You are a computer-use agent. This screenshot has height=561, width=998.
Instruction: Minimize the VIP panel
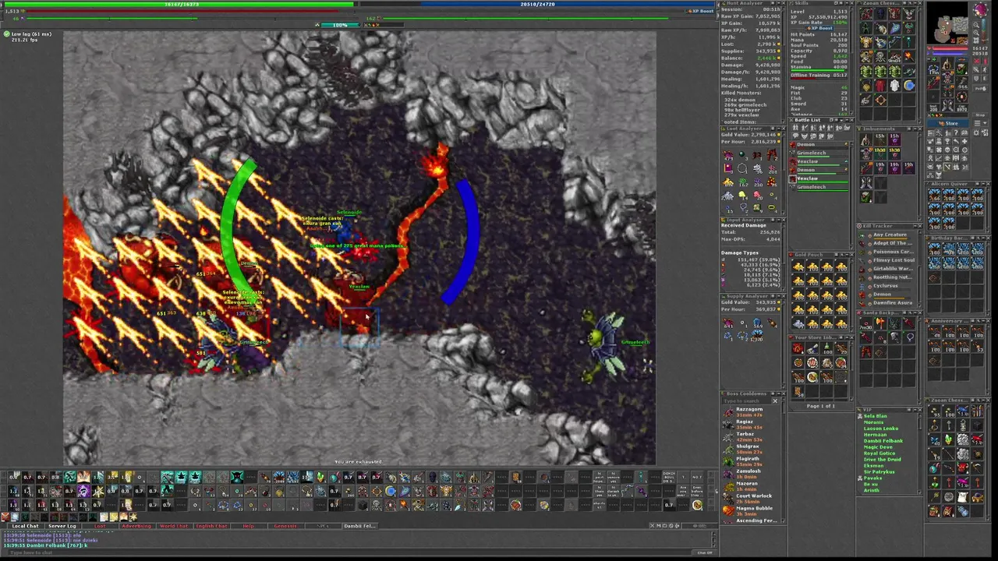(915, 410)
